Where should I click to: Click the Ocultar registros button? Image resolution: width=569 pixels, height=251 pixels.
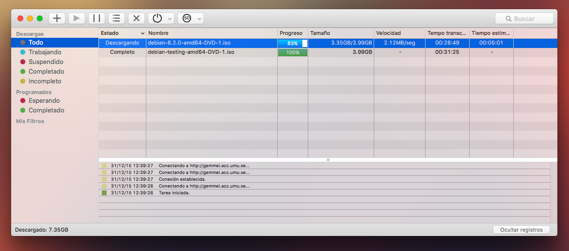pos(521,230)
